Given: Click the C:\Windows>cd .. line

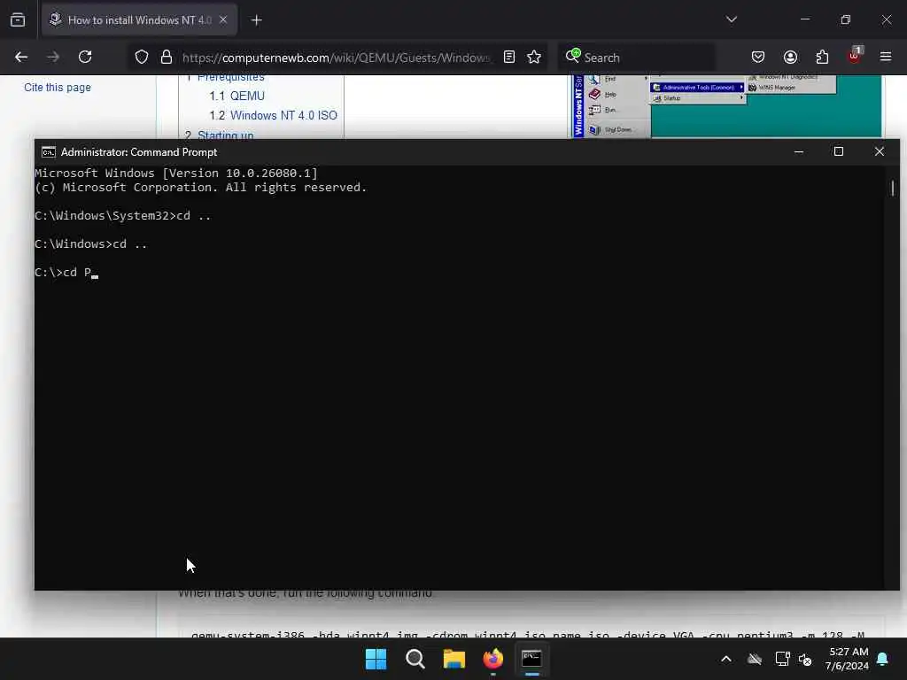Looking at the screenshot, I should coord(91,244).
